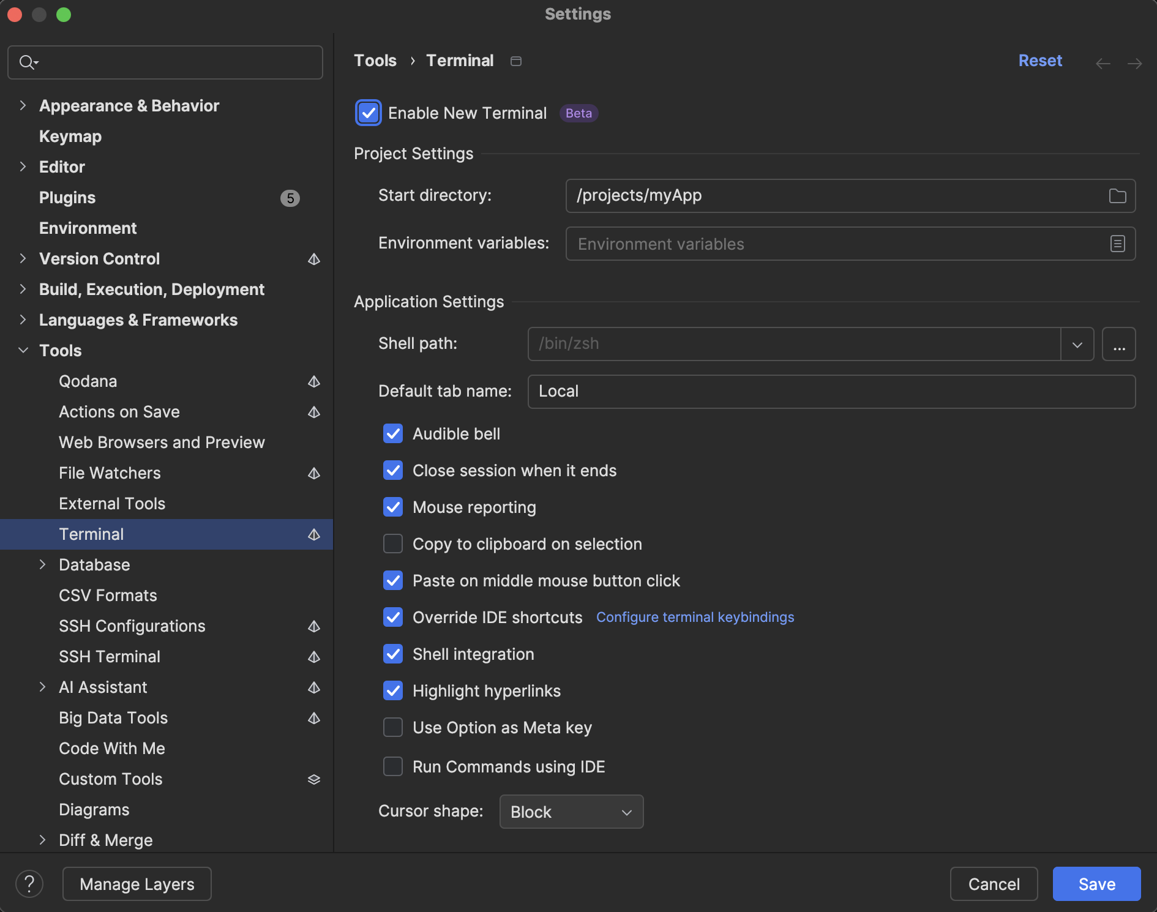Browse shell path using the ellipsis button
The width and height of the screenshot is (1157, 912).
[1119, 344]
